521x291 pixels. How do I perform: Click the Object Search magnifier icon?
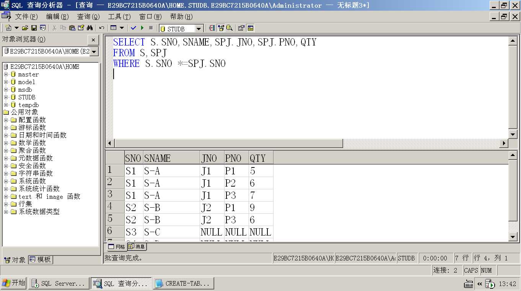(x=230, y=28)
